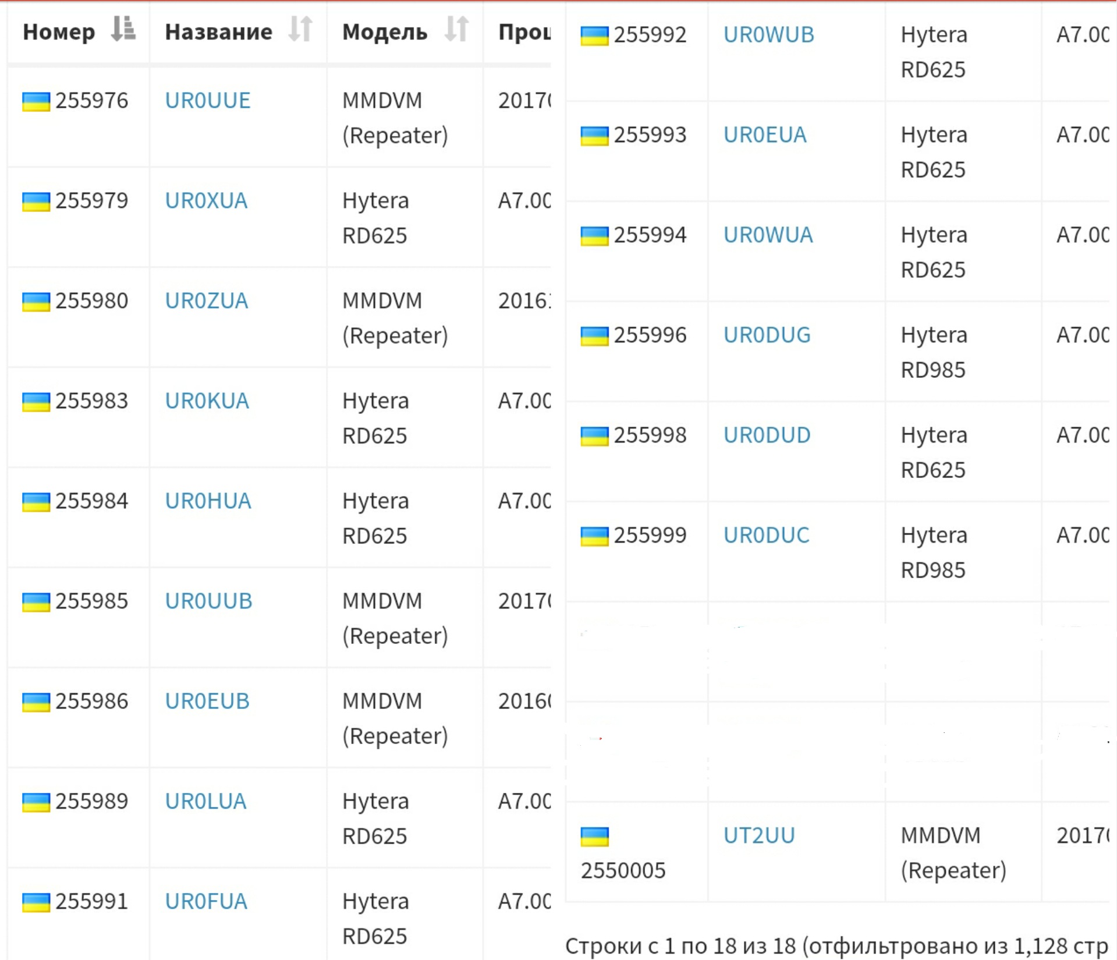The image size is (1117, 960).
Task: Click the repeater number 255993
Action: (650, 135)
